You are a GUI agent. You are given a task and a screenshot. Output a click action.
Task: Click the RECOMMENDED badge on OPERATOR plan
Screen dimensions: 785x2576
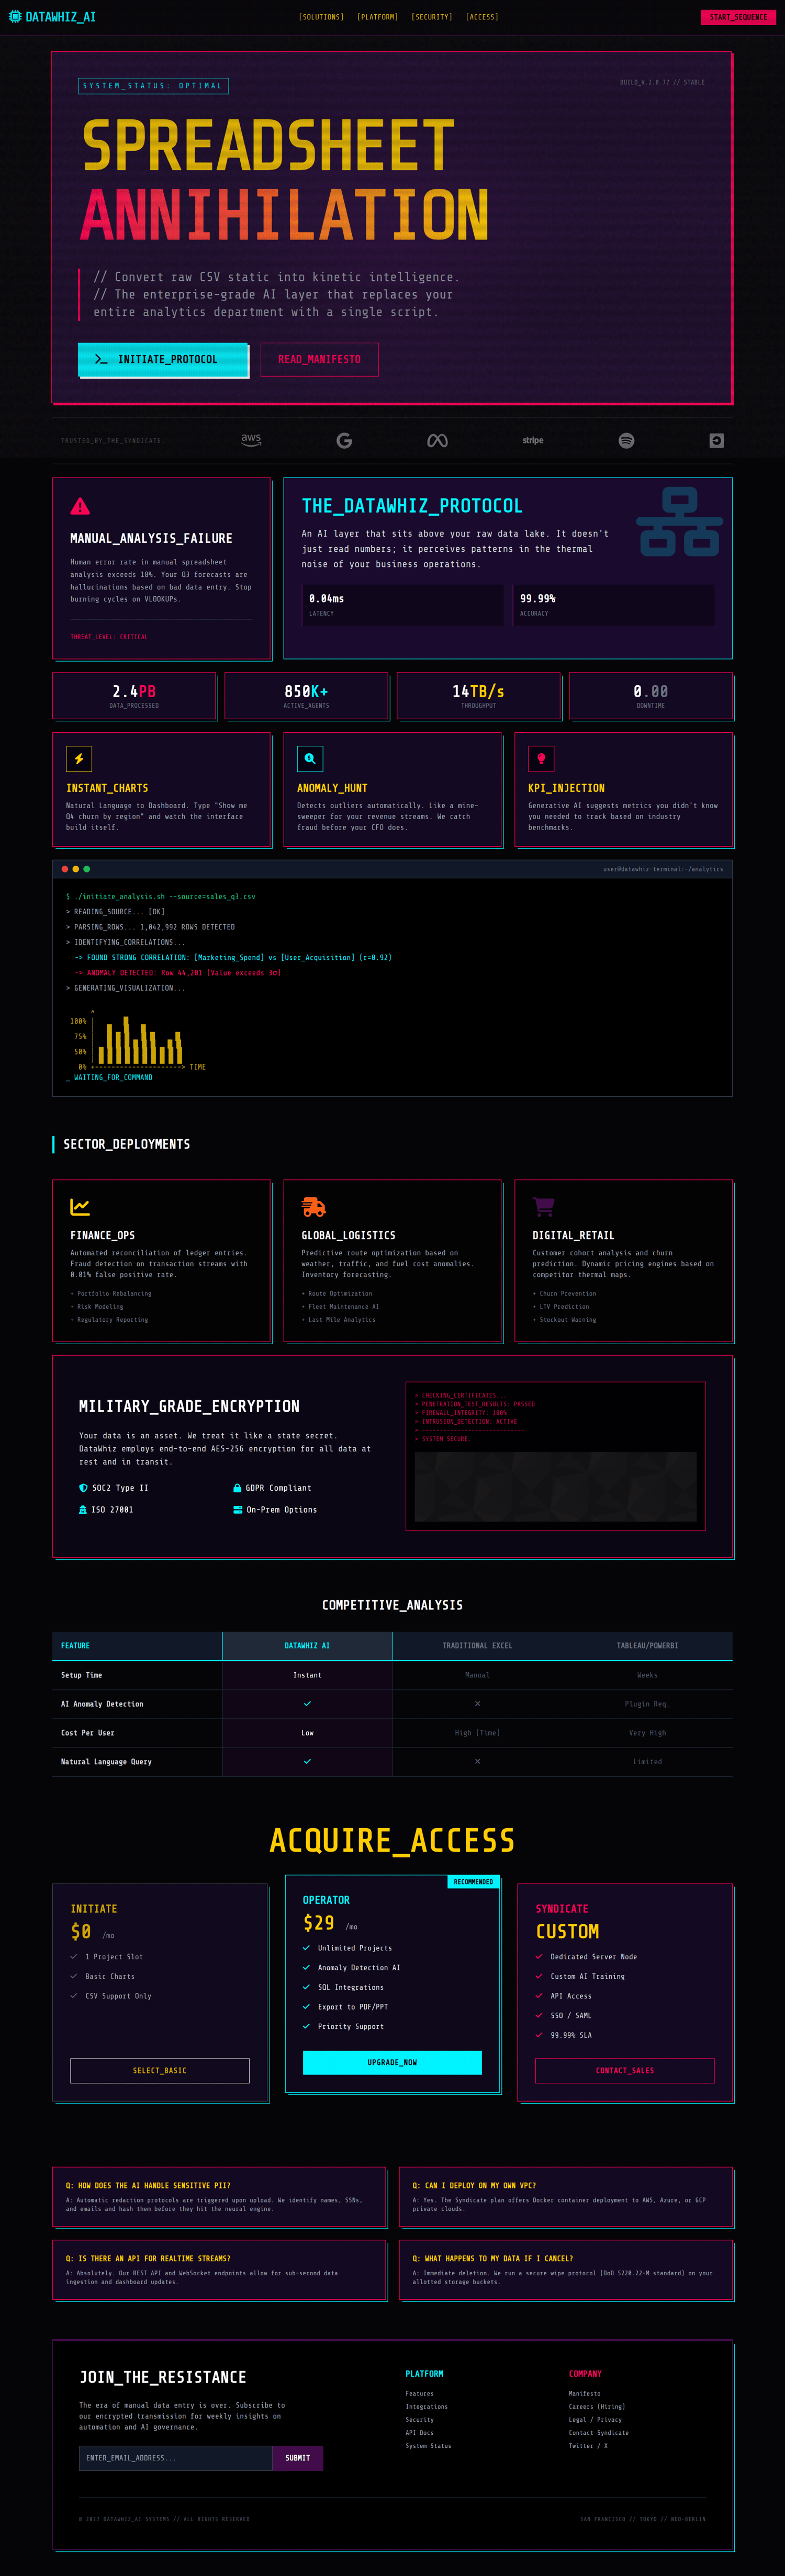[473, 1882]
